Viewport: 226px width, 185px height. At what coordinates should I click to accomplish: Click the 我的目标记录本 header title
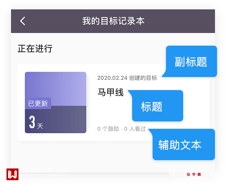coord(113,21)
